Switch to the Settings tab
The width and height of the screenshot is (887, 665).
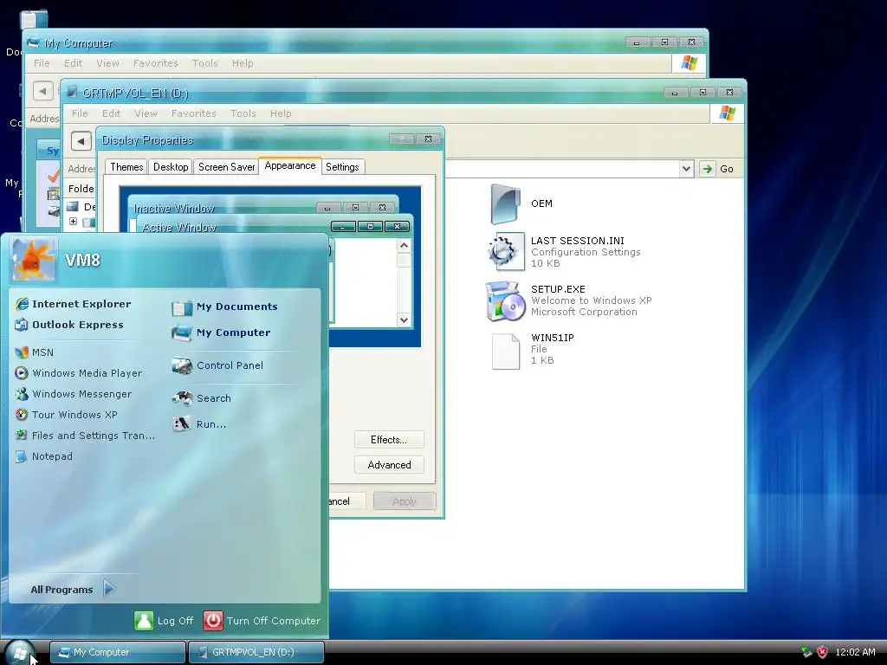pyautogui.click(x=342, y=167)
